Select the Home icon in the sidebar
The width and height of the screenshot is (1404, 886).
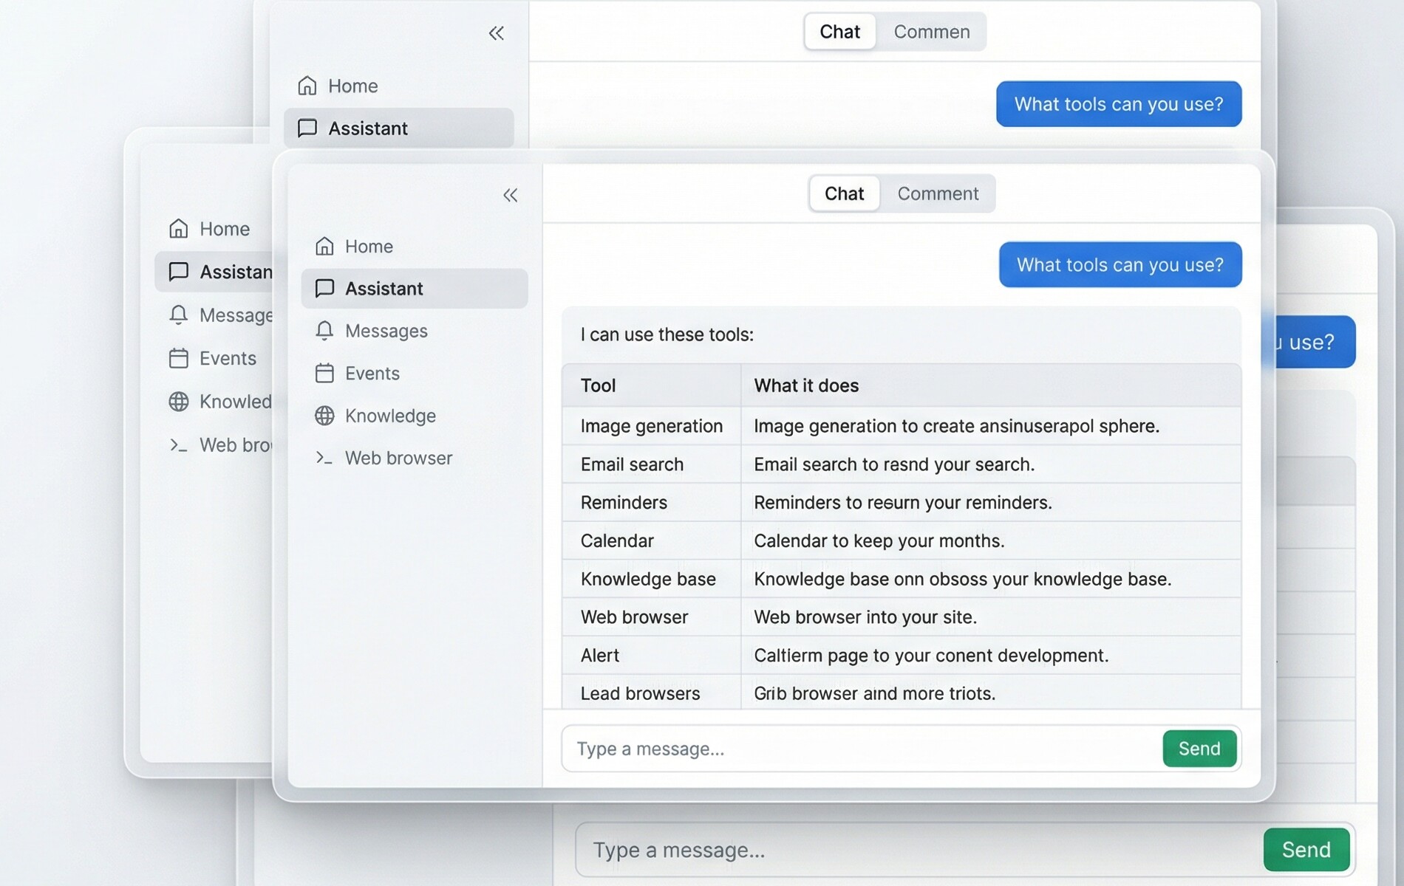pyautogui.click(x=324, y=246)
